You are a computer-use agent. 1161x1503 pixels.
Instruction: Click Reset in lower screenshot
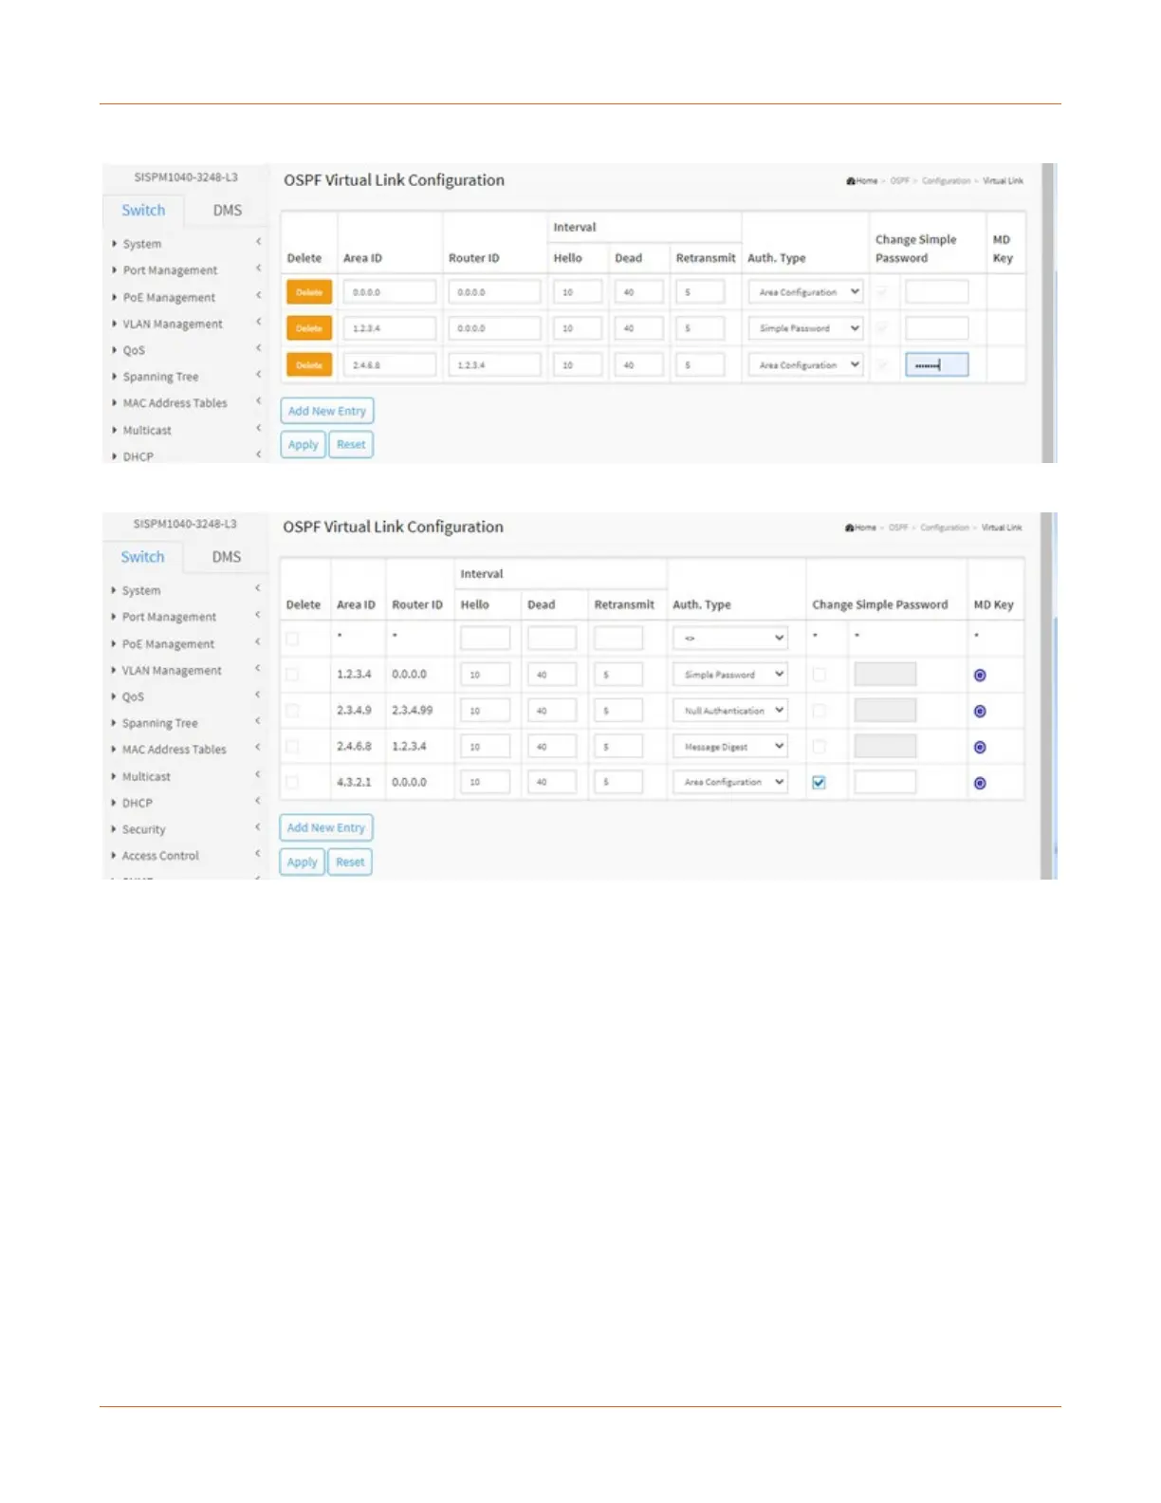[350, 863]
